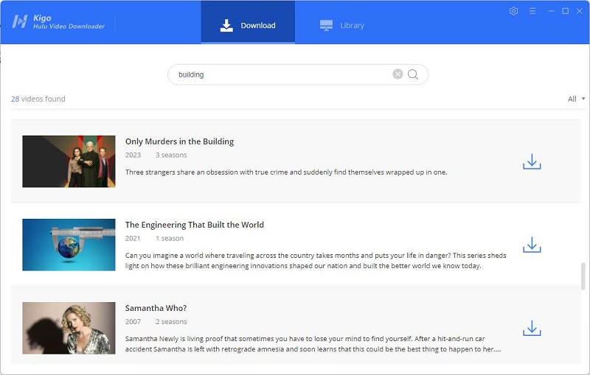
Task: Select the Samantha Who? title
Action: coord(156,308)
